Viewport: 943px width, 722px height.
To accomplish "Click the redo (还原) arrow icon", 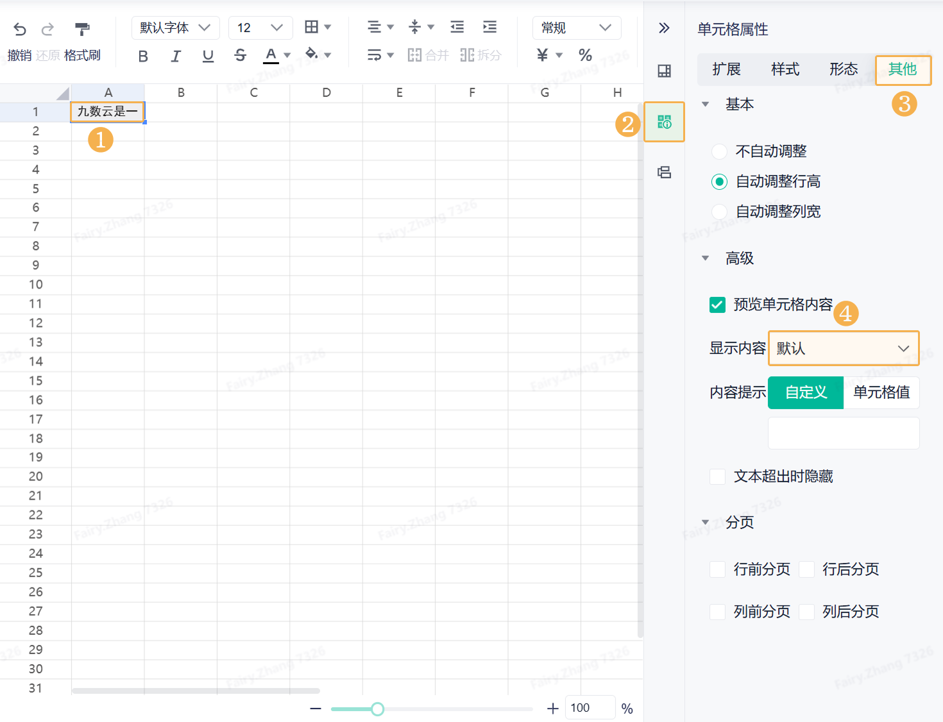I will pos(47,29).
